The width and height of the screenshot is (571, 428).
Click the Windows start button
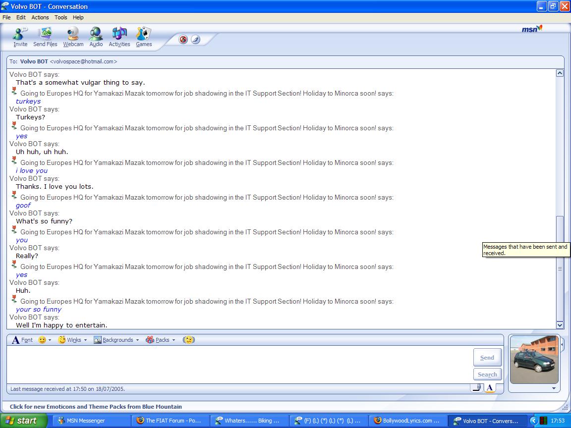24,421
